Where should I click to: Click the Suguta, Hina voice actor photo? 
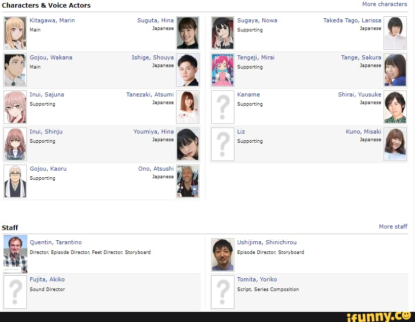coord(188,33)
